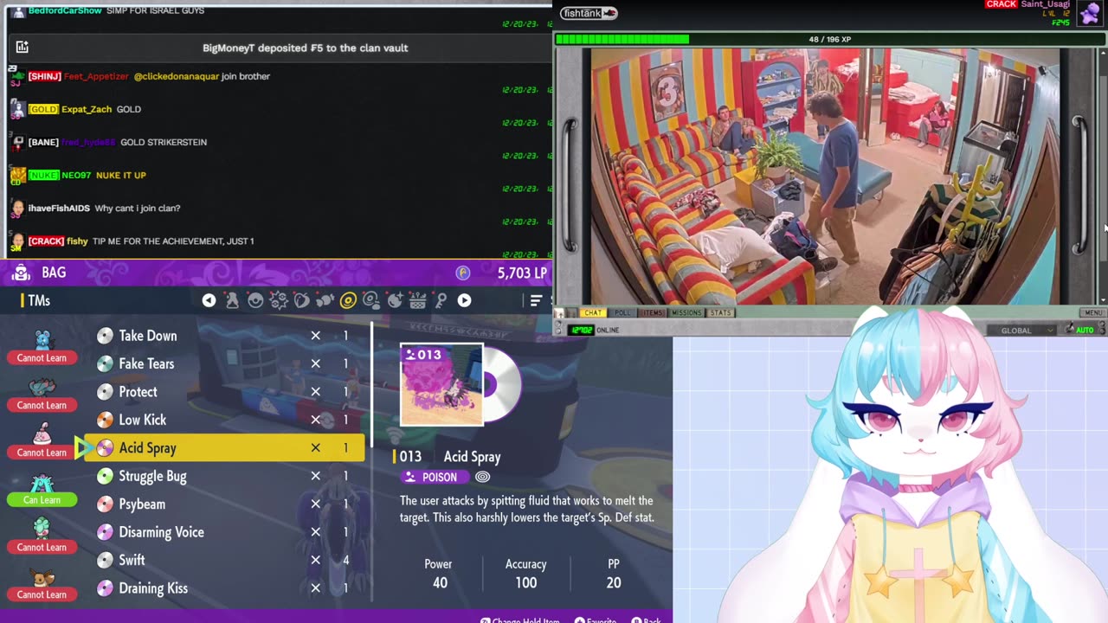Open Saint_Usagi profile avatar
The height and width of the screenshot is (623, 1108).
pyautogui.click(x=1088, y=13)
